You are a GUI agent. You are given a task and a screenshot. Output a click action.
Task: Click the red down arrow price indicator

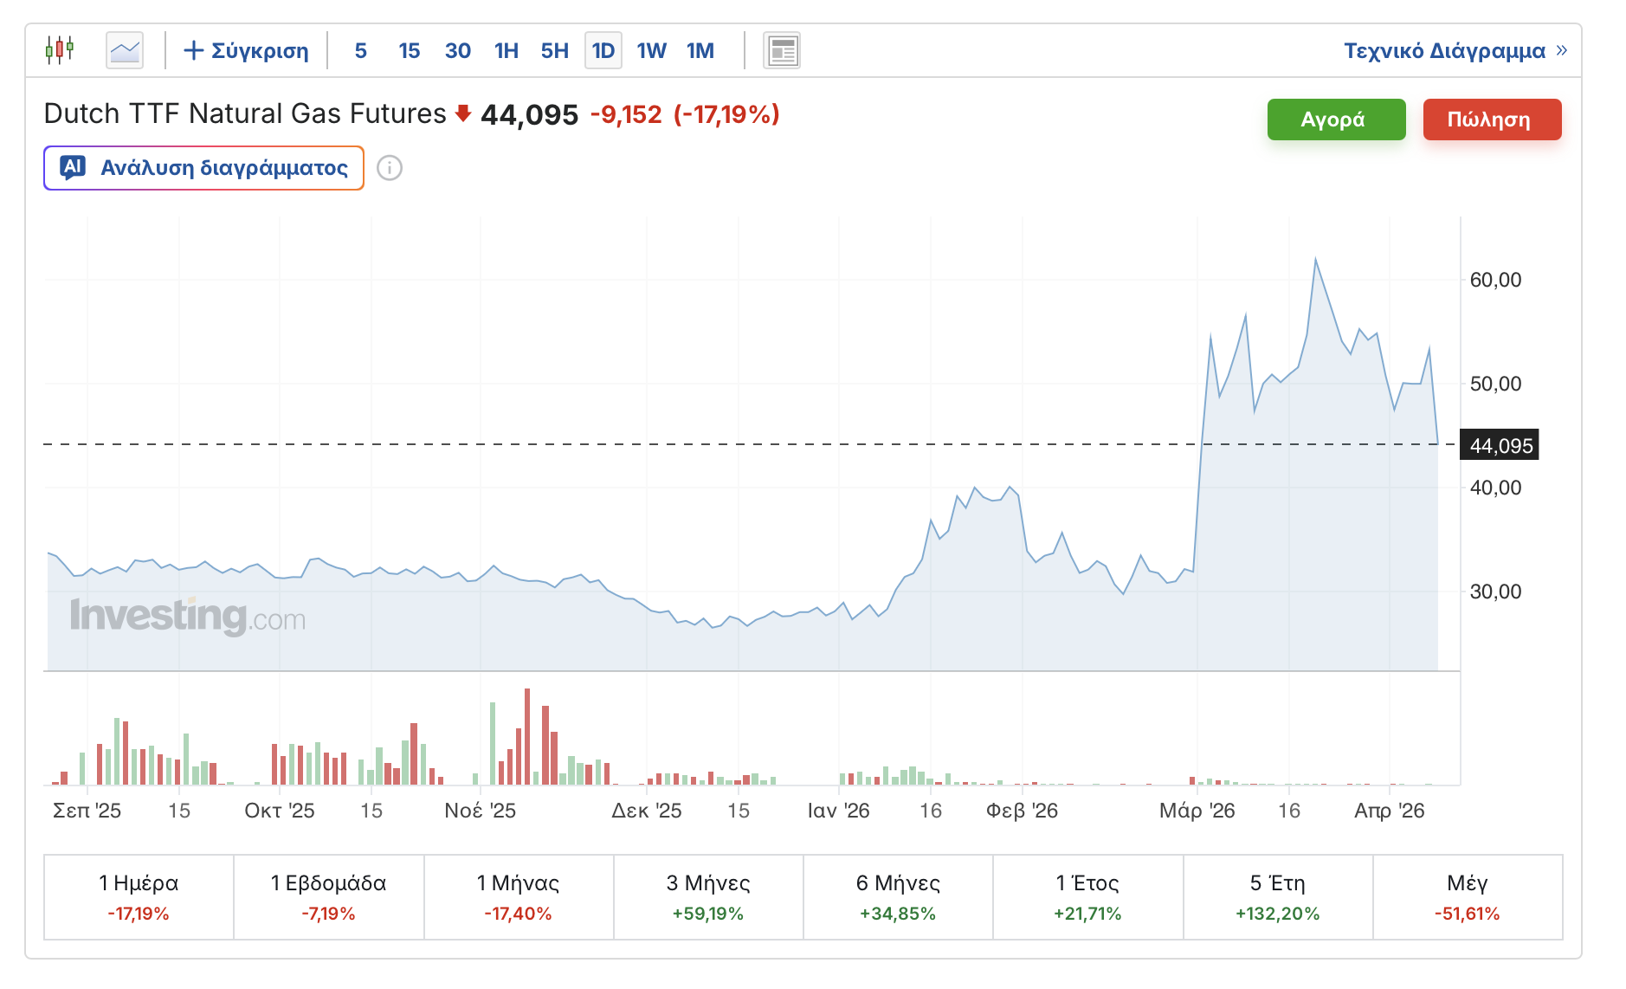[463, 113]
